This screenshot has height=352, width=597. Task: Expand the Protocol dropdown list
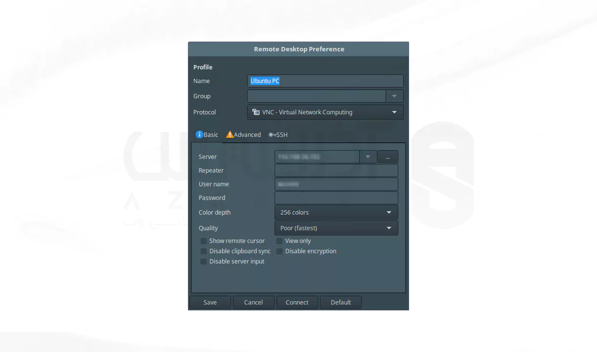(x=325, y=112)
